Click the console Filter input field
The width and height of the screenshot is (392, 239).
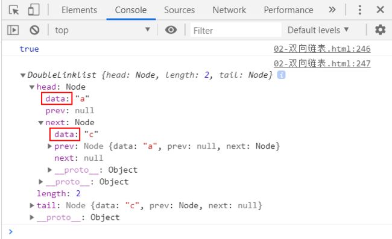click(x=236, y=30)
